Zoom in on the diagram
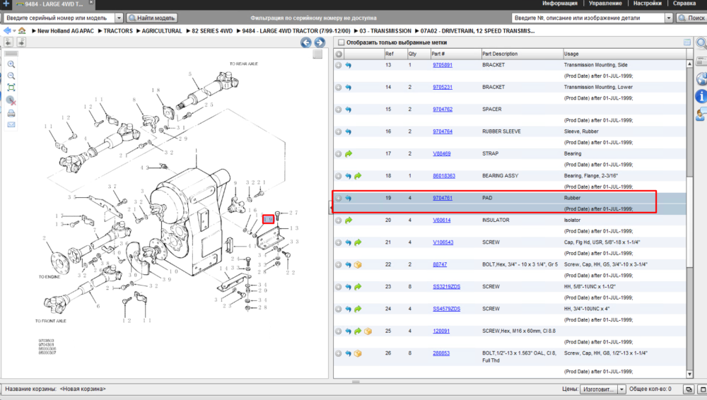The width and height of the screenshot is (707, 400). 11,64
